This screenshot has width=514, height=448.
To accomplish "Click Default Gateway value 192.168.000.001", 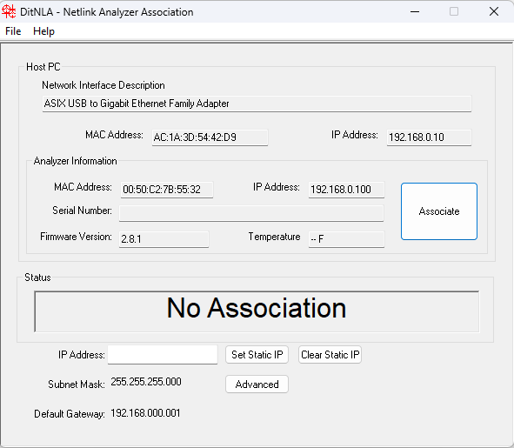I will point(145,413).
